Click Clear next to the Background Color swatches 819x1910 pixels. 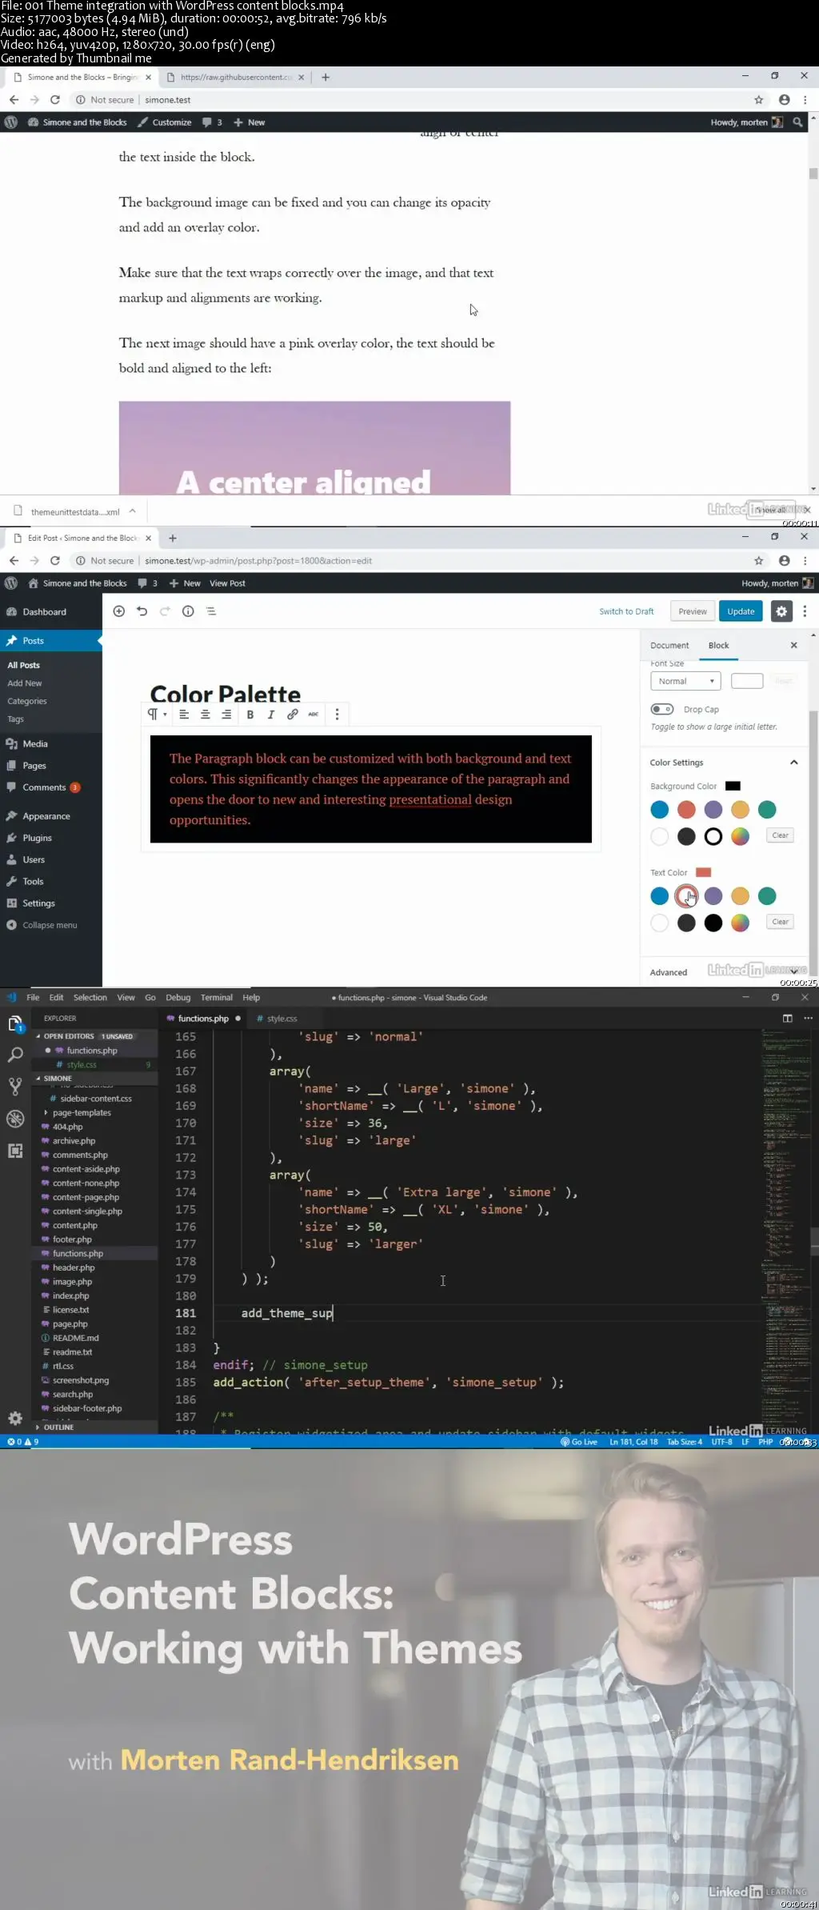(781, 835)
